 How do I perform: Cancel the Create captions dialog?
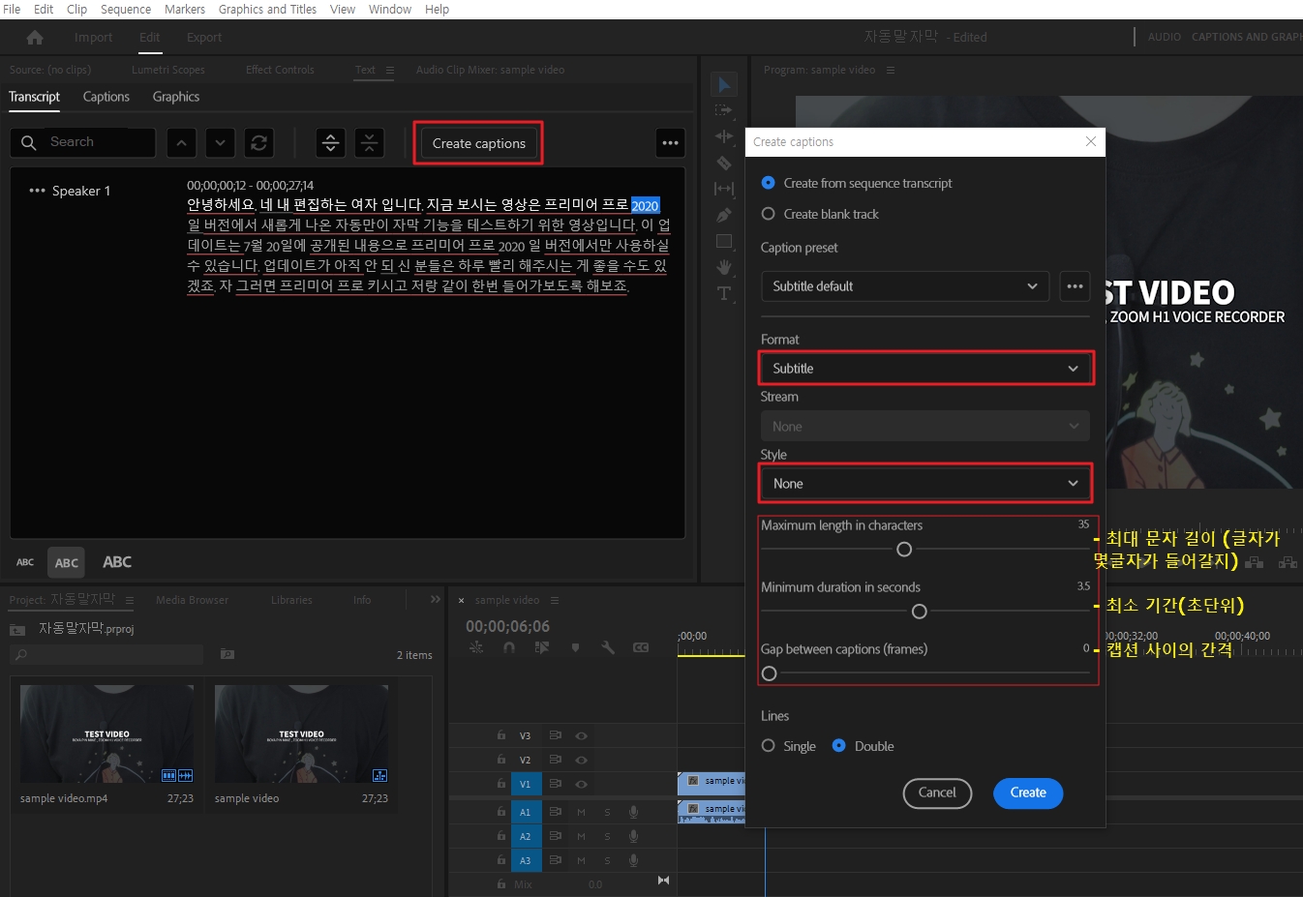937,792
